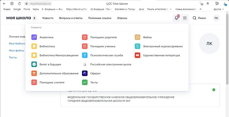
Task: Select the Личная информация sidebar item
Action: click(x=17, y=37)
